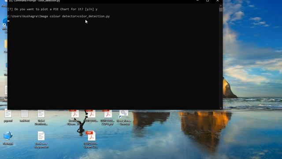Image resolution: width=282 pixels, height=159 pixels.
Task: Open the Network desktop icon
Action: point(8,138)
